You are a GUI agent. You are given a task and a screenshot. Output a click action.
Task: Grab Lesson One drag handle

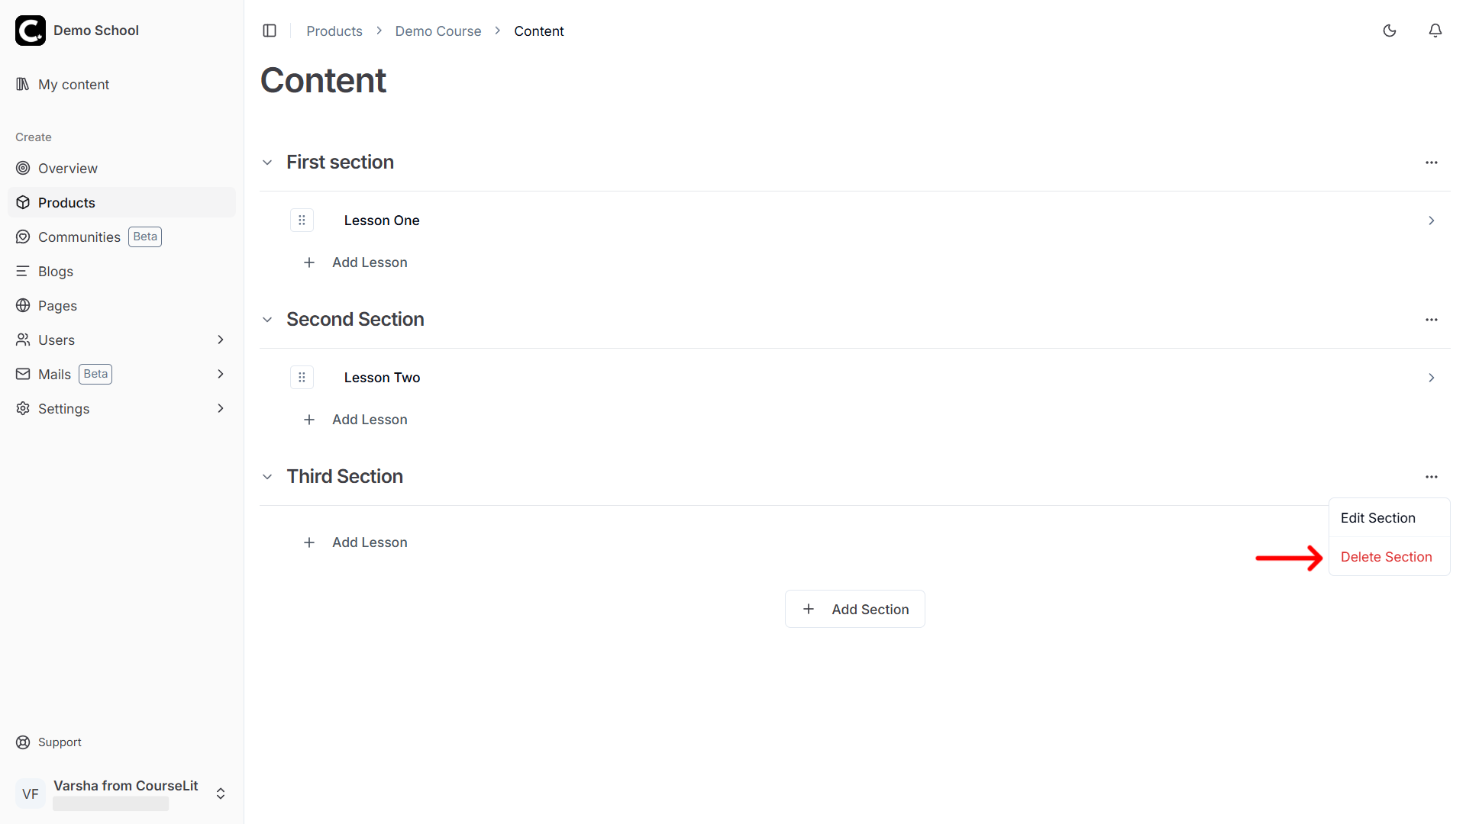[x=302, y=220]
